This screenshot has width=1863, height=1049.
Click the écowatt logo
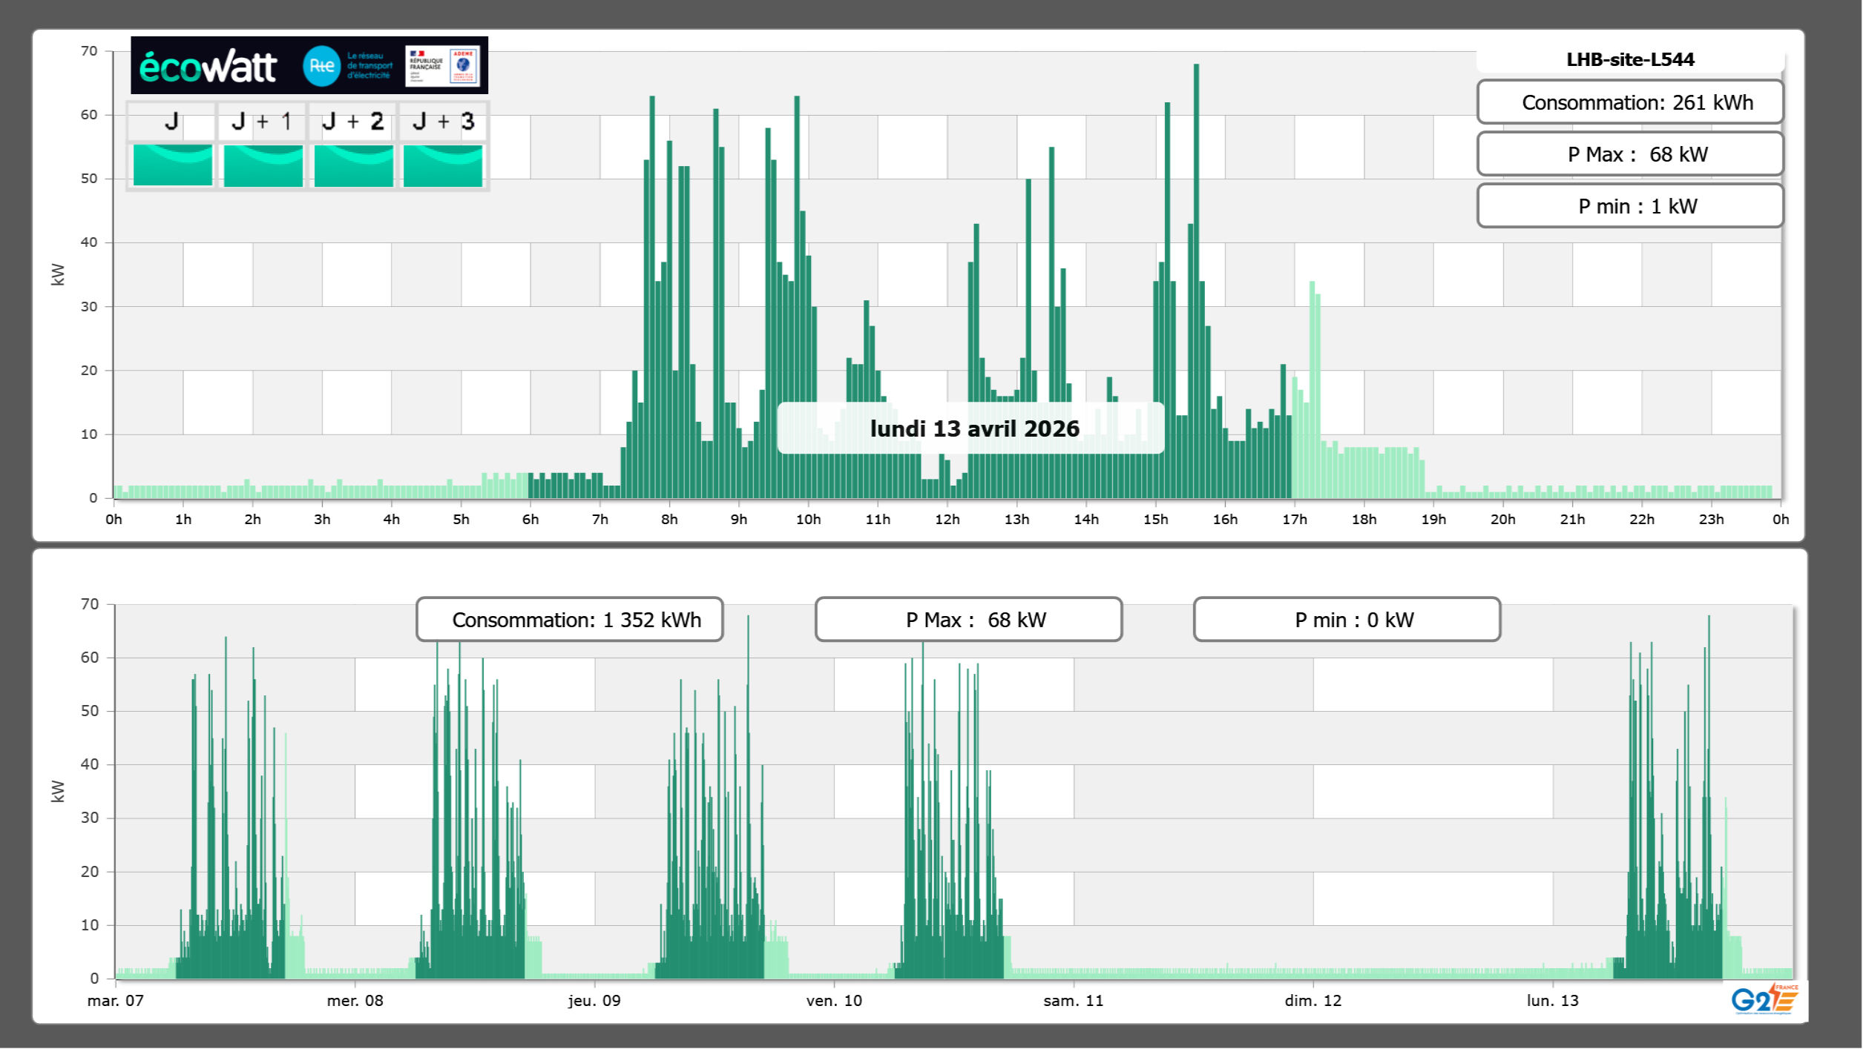[x=208, y=67]
